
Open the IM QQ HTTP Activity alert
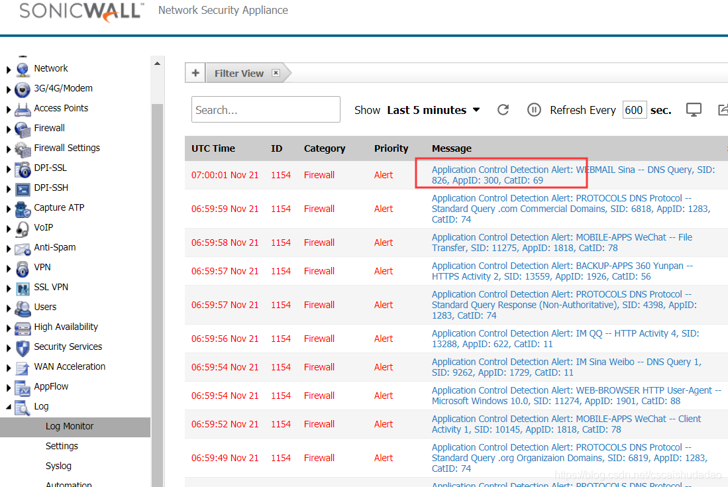pos(565,339)
